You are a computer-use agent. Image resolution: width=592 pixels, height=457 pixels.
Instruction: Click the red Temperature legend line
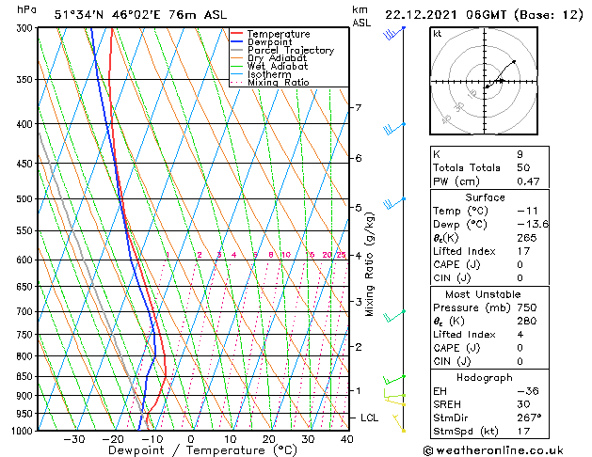(237, 34)
